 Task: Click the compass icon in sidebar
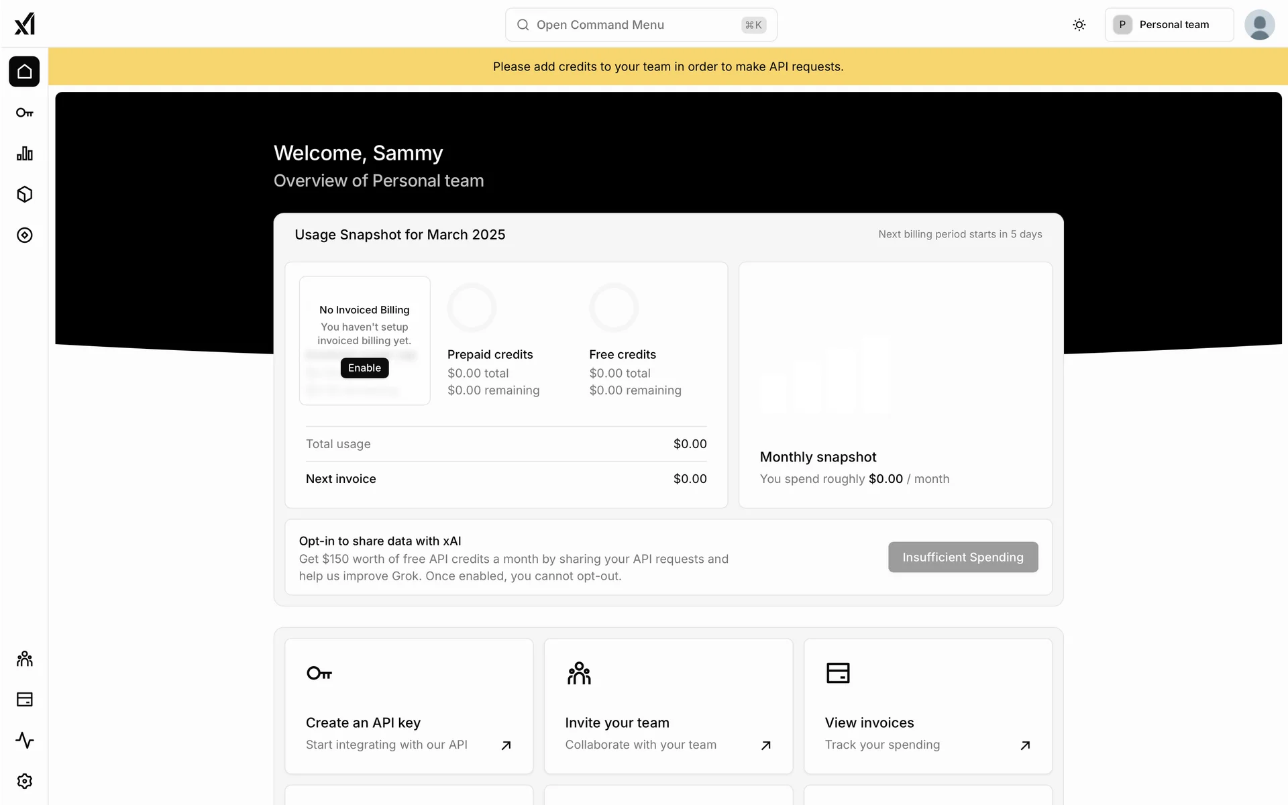point(24,235)
